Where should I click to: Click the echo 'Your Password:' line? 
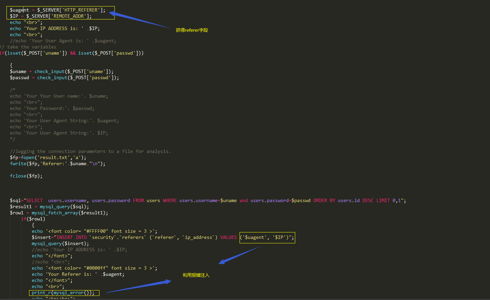pos(52,108)
